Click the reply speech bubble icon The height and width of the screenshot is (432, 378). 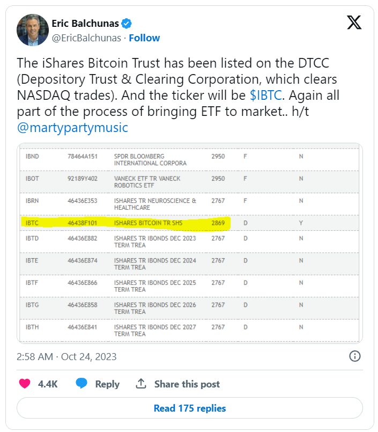[x=81, y=384]
